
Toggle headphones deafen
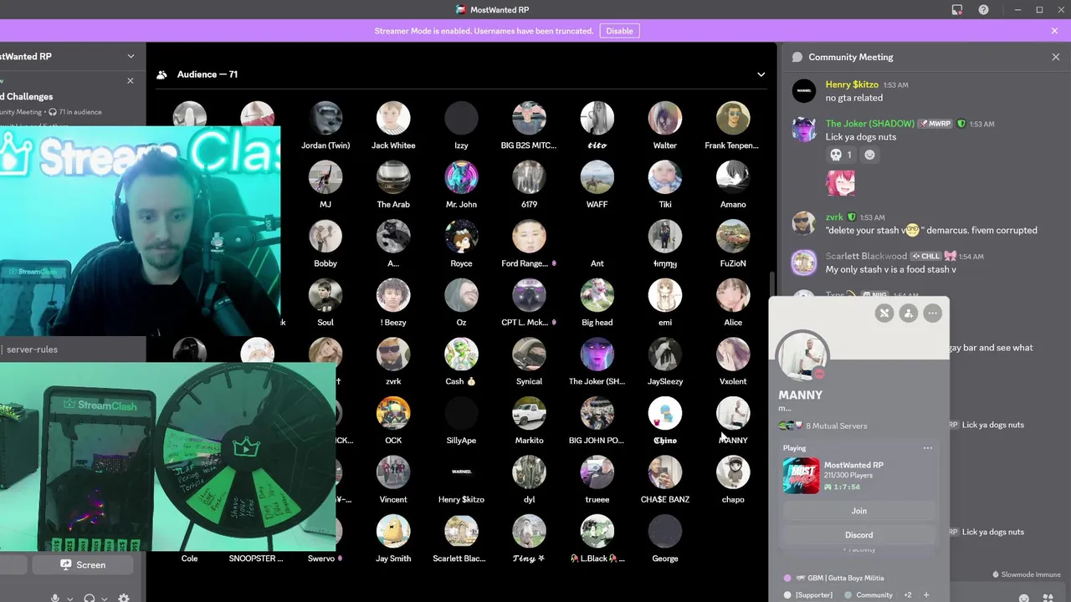(x=90, y=599)
